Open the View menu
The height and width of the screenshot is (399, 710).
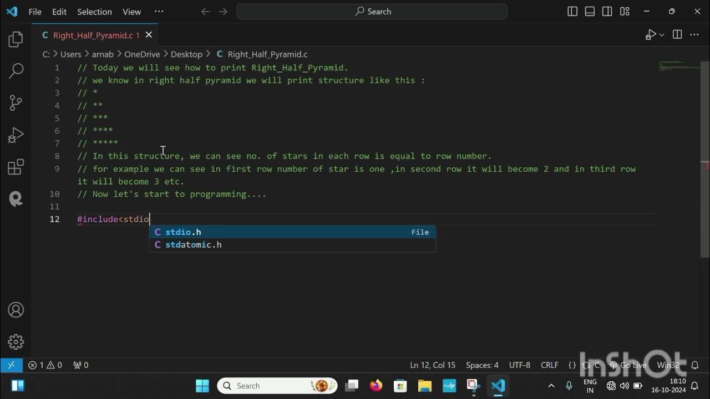pyautogui.click(x=131, y=12)
